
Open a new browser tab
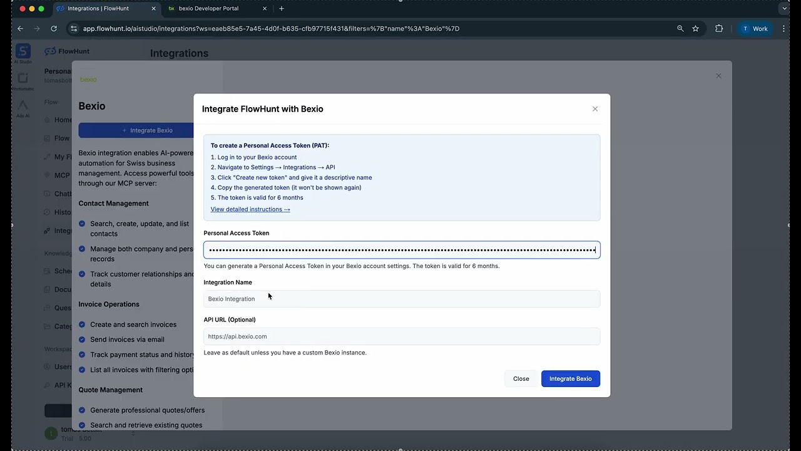coord(282,9)
